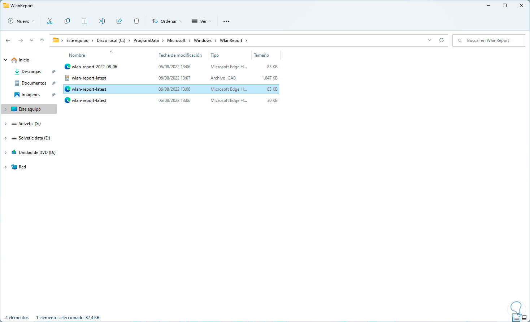Refresh the WlanReport folder view
Image resolution: width=530 pixels, height=322 pixels.
point(442,40)
